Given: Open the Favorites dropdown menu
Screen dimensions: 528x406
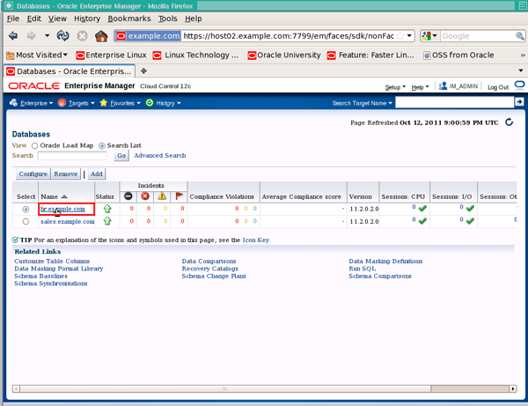Looking at the screenshot, I should (121, 103).
